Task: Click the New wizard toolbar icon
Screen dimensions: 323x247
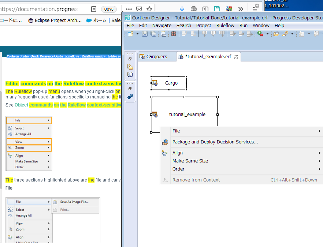Action: click(x=131, y=34)
